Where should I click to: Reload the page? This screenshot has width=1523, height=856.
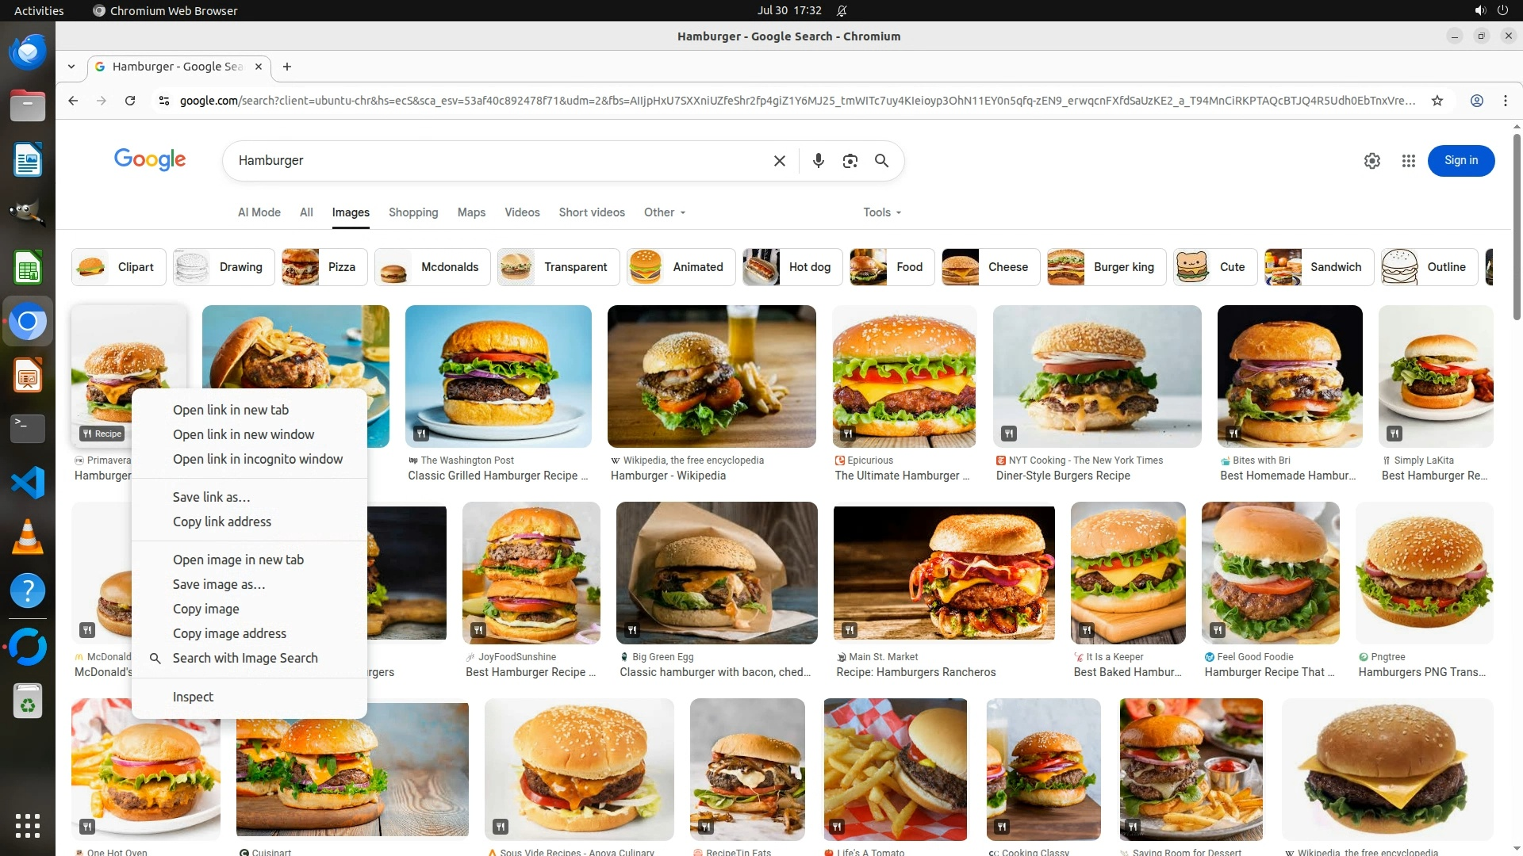[130, 101]
